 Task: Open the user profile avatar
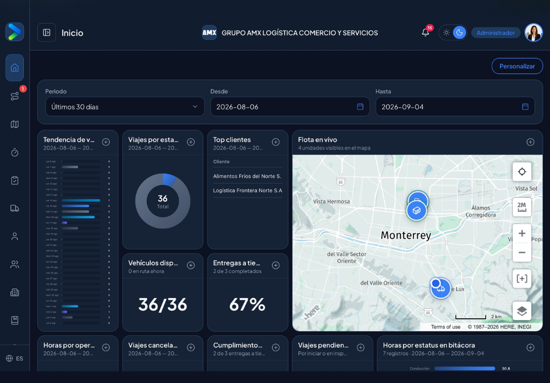pyautogui.click(x=533, y=33)
